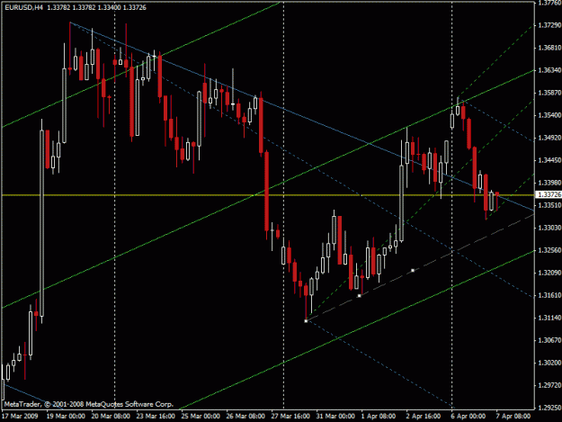Select the 19 Mar 00:00 time label
Screen dimensions: 562x422
point(66,417)
